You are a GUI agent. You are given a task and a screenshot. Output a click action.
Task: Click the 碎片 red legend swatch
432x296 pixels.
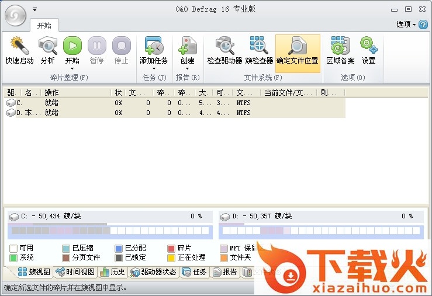pyautogui.click(x=171, y=248)
